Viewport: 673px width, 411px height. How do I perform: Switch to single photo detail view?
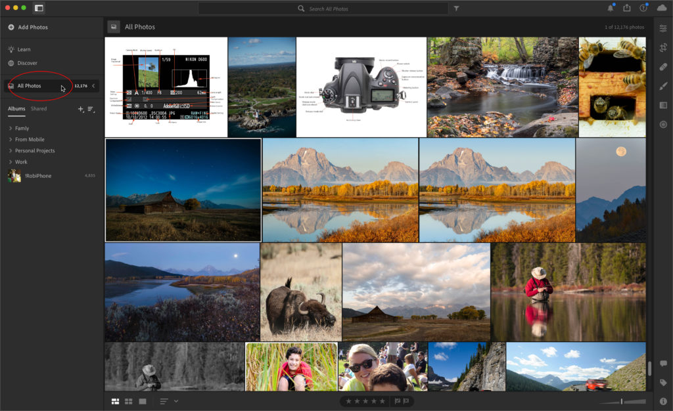[143, 401]
